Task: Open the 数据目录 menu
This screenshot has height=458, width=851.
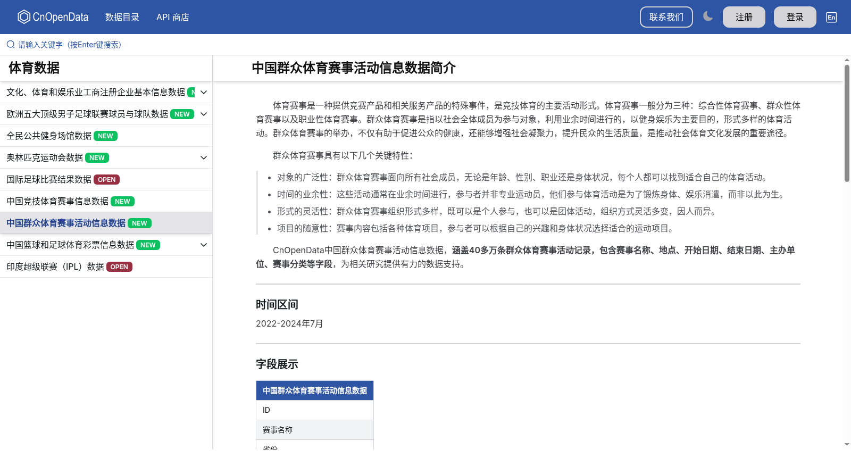Action: pos(122,17)
